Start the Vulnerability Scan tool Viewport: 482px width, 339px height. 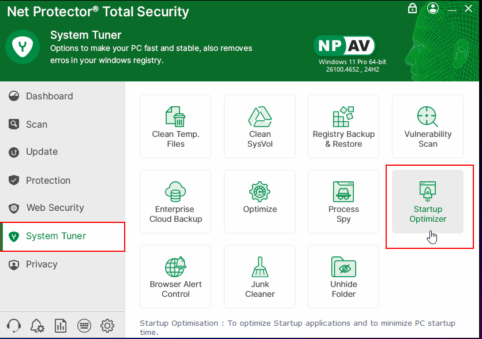(x=428, y=126)
